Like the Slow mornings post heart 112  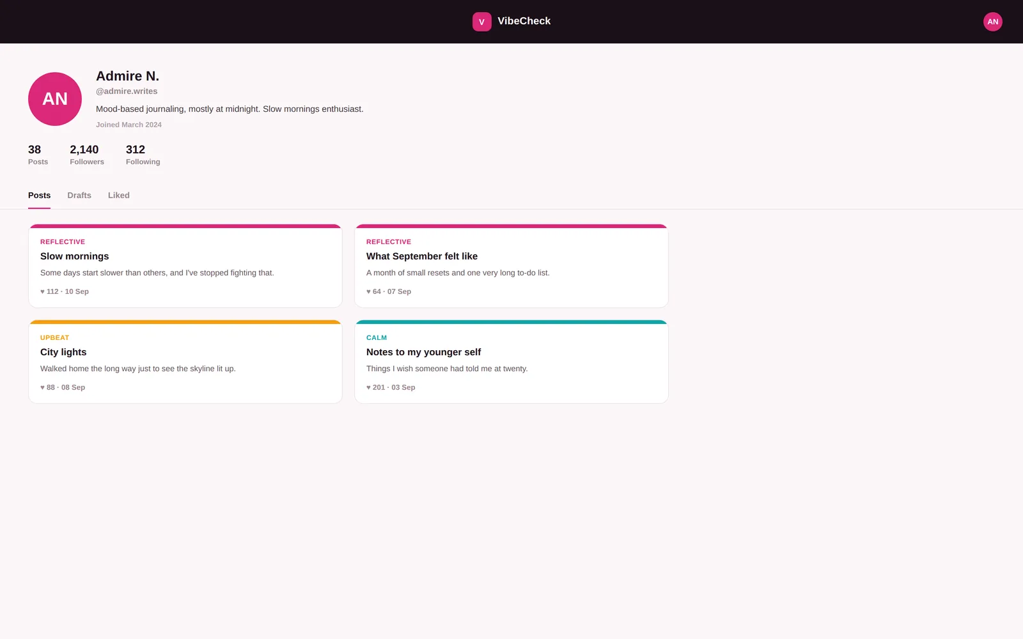tap(43, 291)
